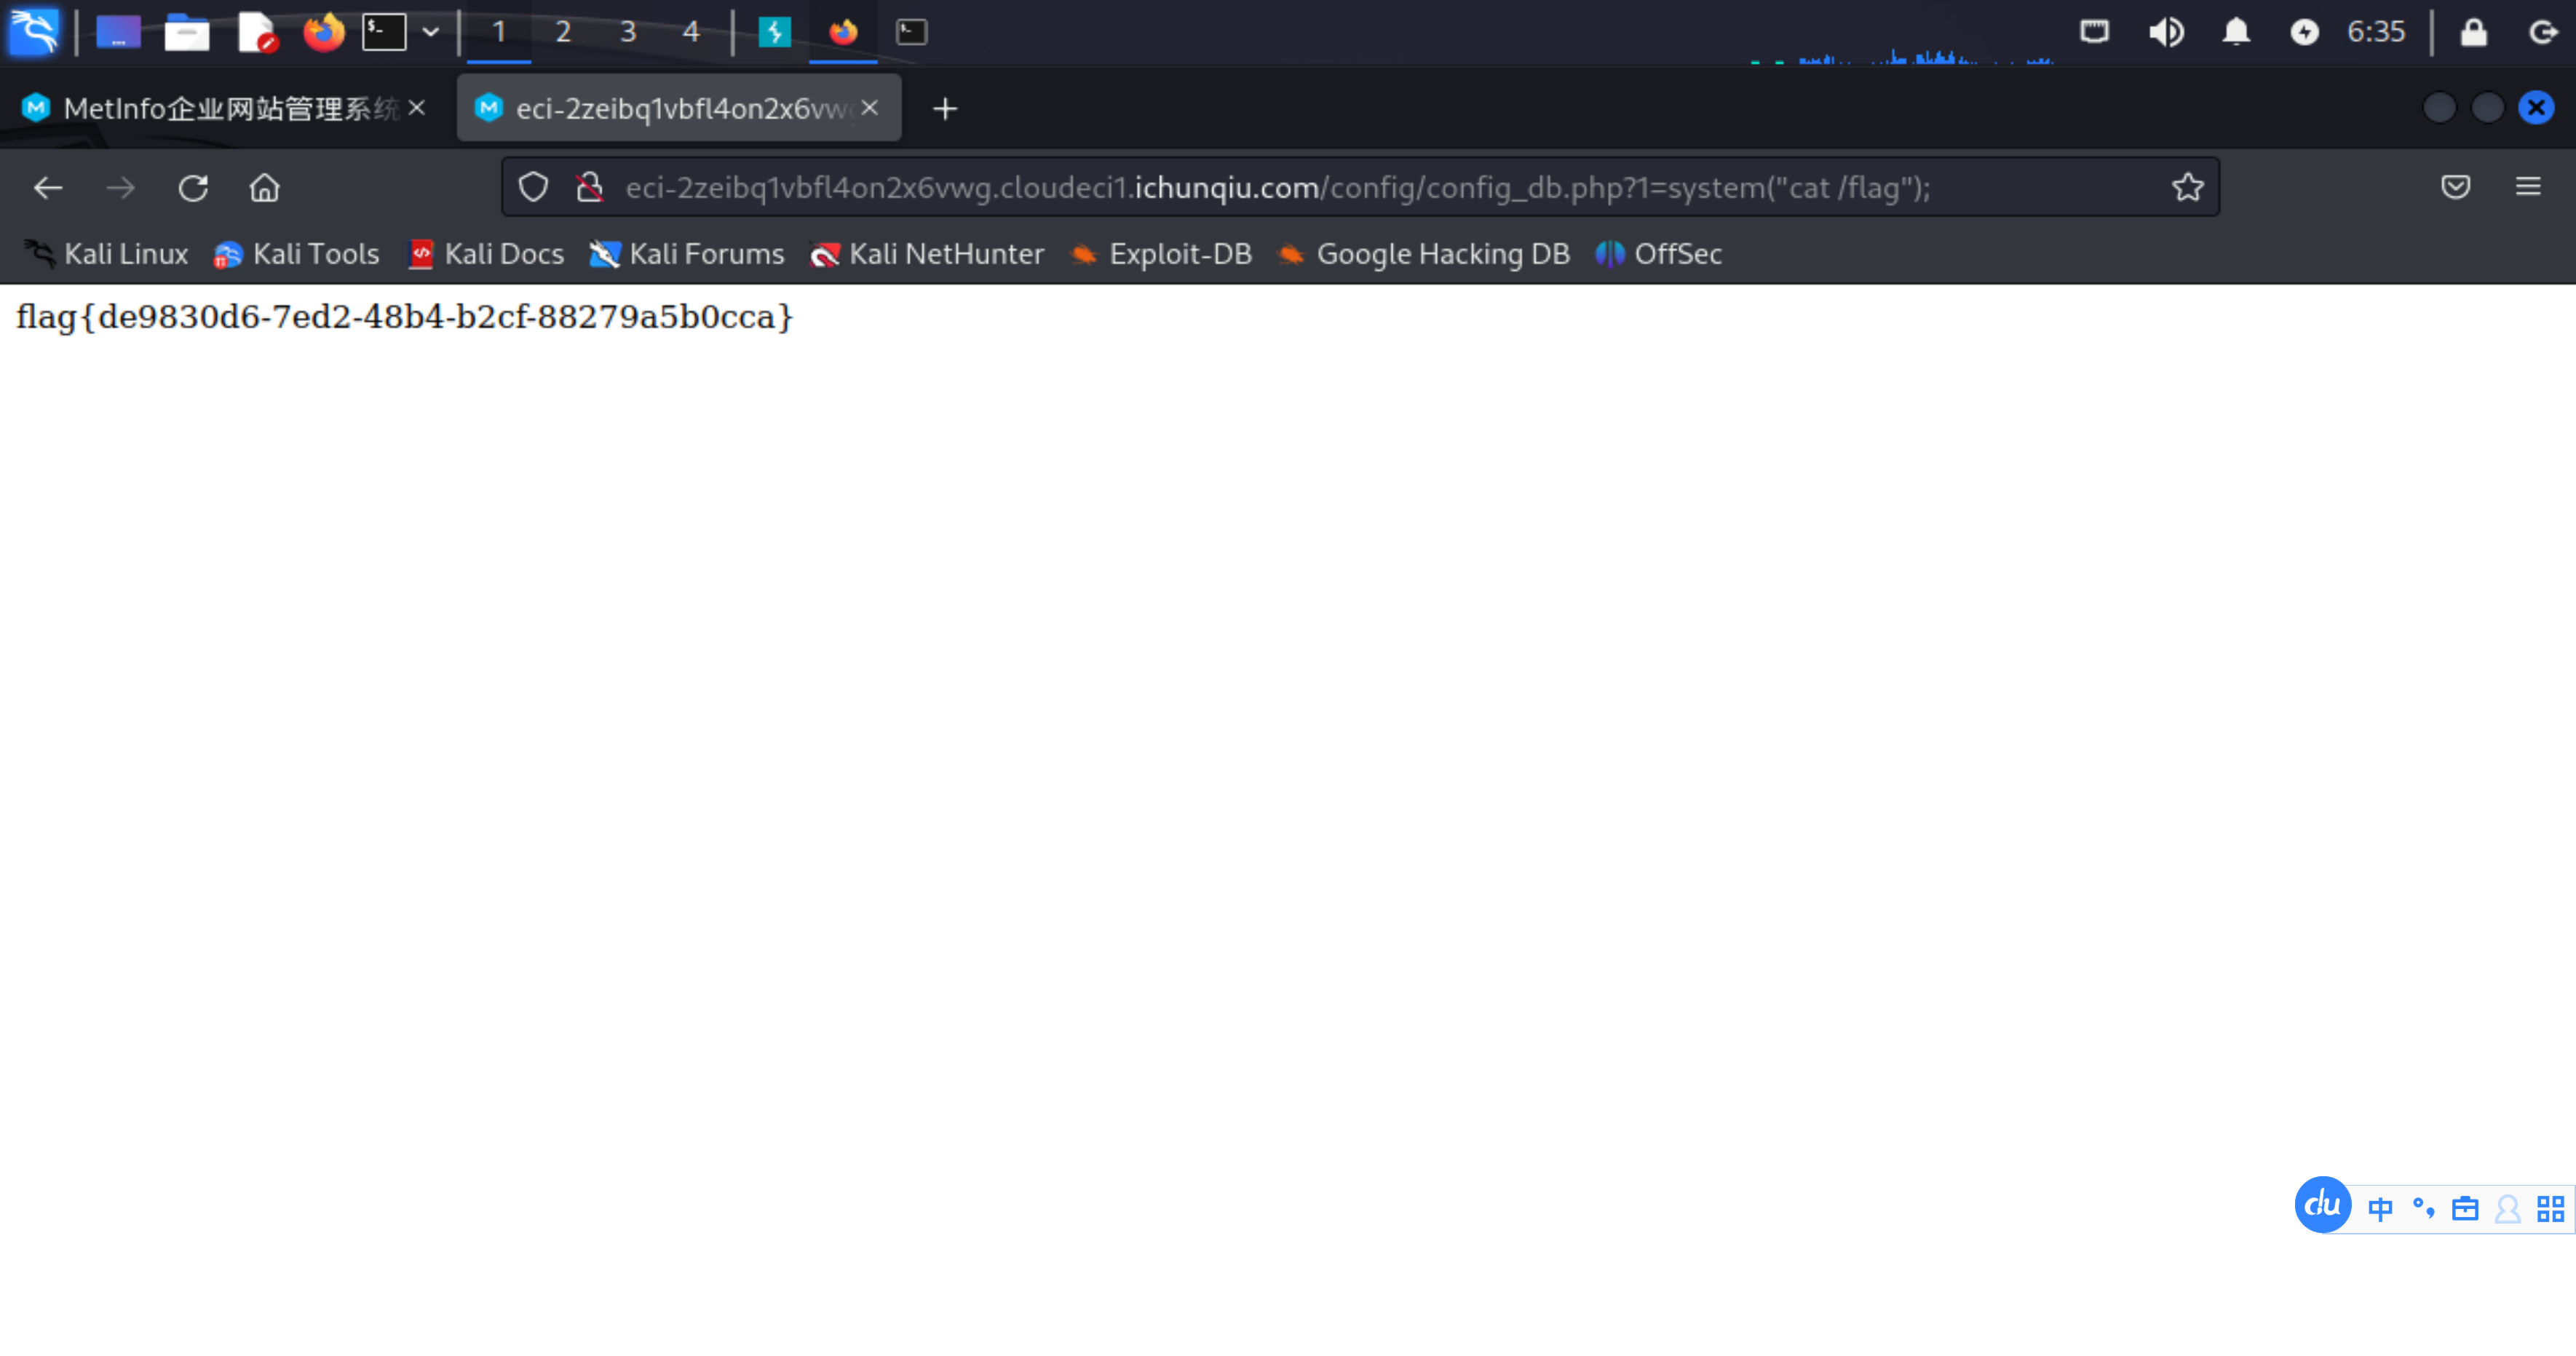The image size is (2576, 1356).
Task: Open the Google Hacking DB bookmark
Action: [1424, 254]
